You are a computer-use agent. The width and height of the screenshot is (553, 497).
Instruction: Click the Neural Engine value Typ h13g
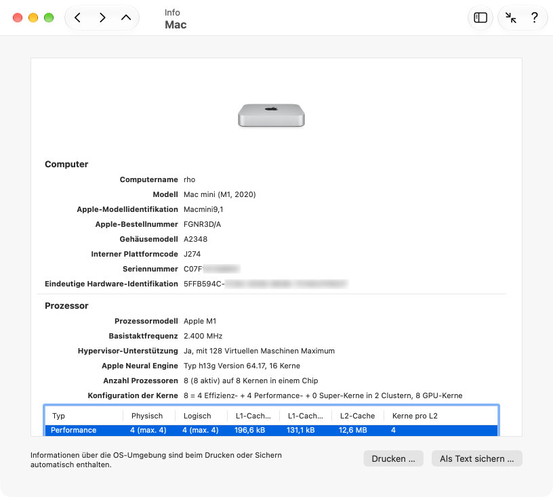coord(242,366)
